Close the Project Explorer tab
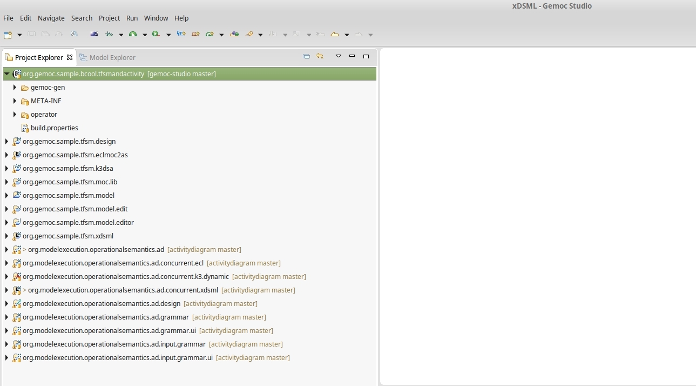 click(x=70, y=57)
